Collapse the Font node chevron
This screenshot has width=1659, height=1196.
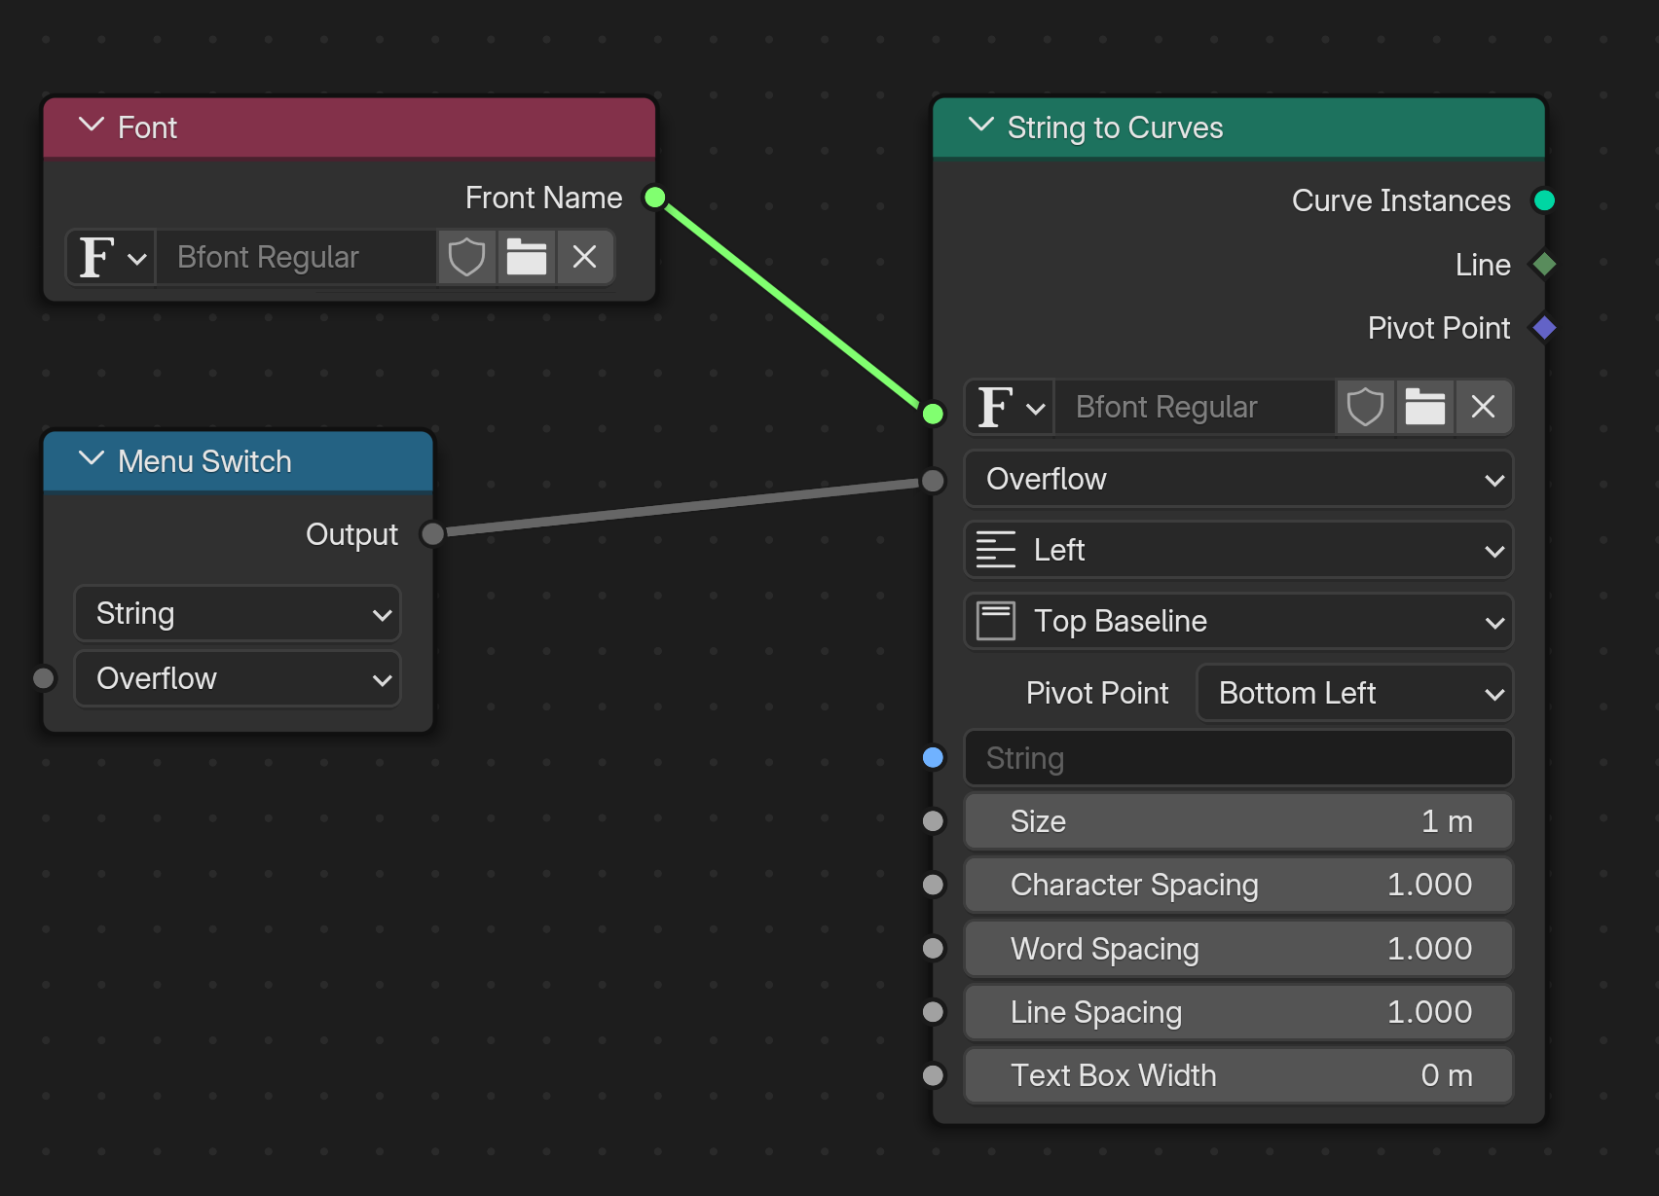point(92,126)
